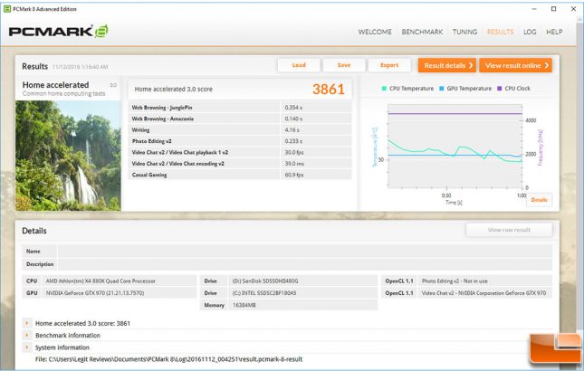This screenshot has height=371, width=584.
Task: Click AMD Athlon X4 880K CPU value
Action: [101, 281]
